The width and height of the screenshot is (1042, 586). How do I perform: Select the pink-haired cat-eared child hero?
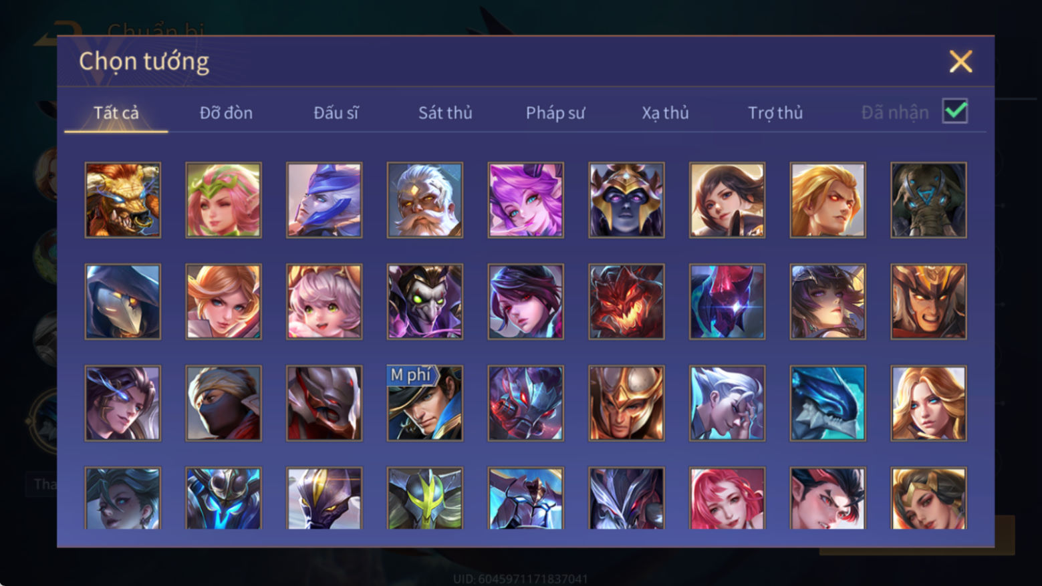pyautogui.click(x=325, y=302)
